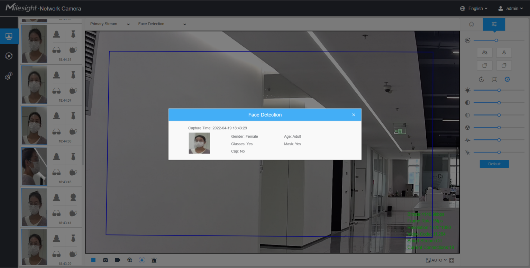Click the 'Glasses: Yes' text
The height and width of the screenshot is (268, 530).
[x=242, y=144]
